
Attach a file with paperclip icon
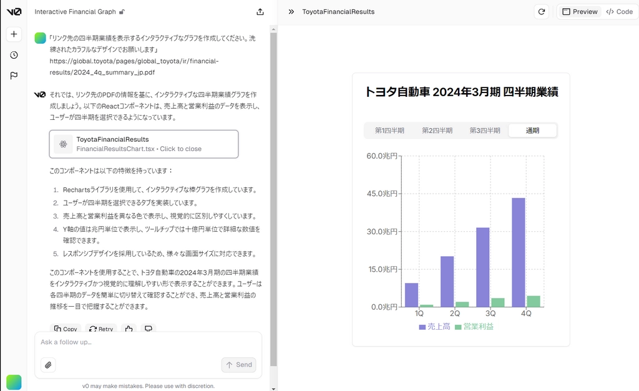(x=48, y=365)
